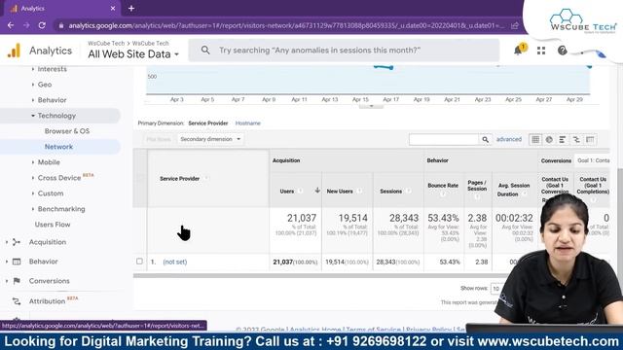
Task: Close the Analytics browser tab
Action: coord(113,8)
